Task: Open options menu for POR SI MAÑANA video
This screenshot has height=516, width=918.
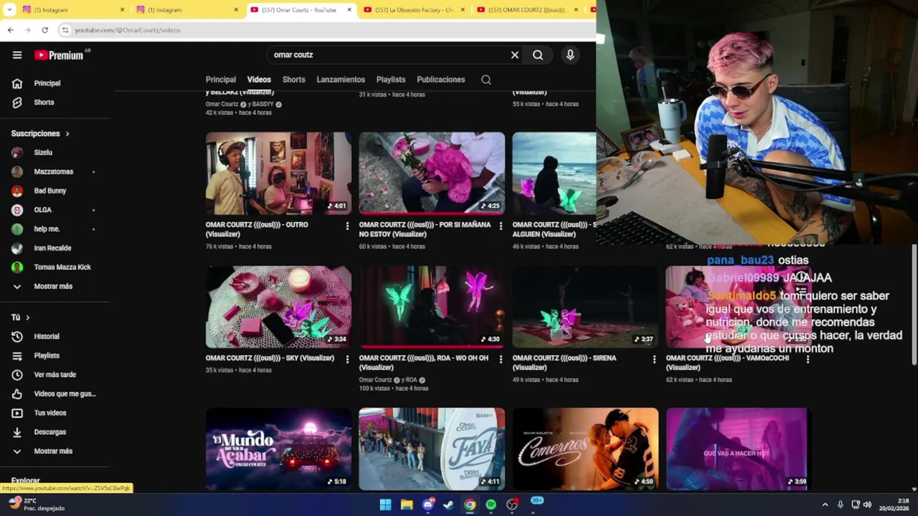Action: pyautogui.click(x=501, y=226)
